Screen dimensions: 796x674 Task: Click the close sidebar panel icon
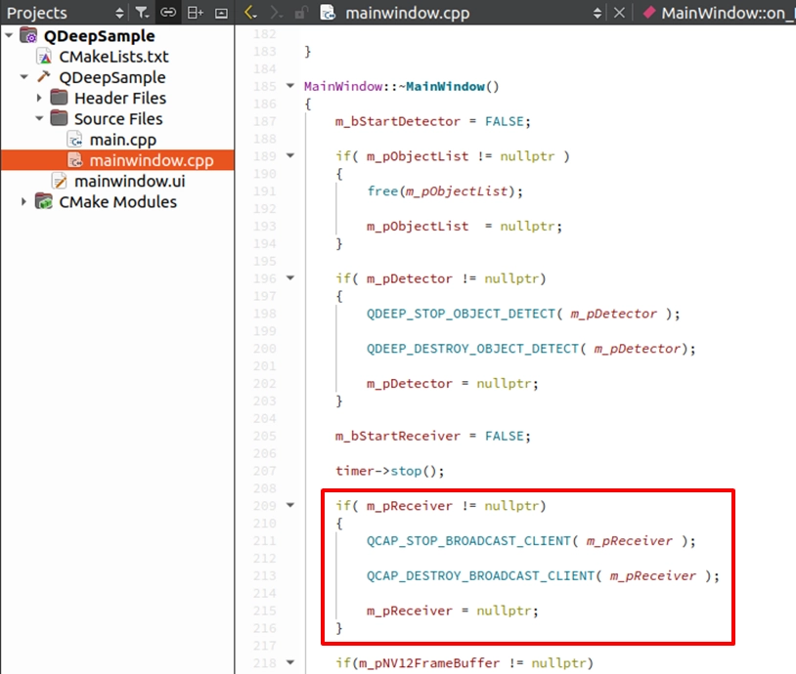(221, 13)
